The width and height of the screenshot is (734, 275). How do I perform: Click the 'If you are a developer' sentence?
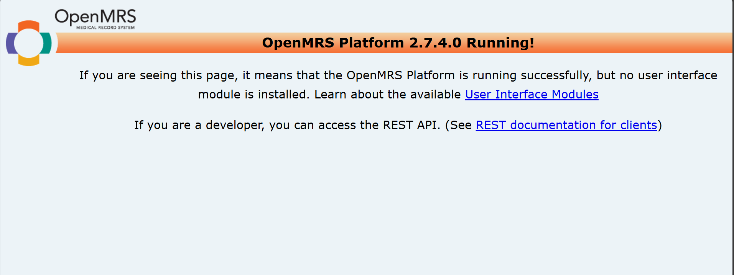point(398,125)
